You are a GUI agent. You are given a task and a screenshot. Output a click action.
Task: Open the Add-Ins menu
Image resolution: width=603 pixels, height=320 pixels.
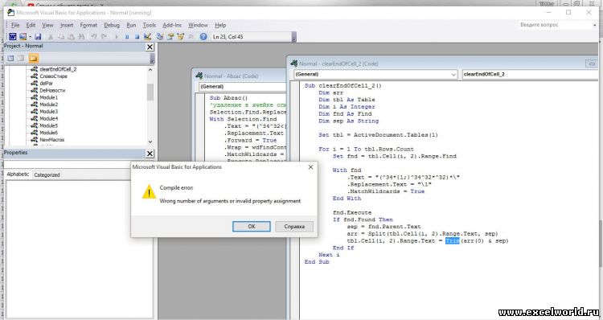pyautogui.click(x=172, y=25)
